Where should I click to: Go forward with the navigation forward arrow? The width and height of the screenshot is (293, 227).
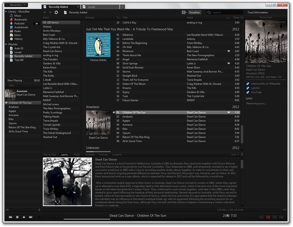[50, 12]
